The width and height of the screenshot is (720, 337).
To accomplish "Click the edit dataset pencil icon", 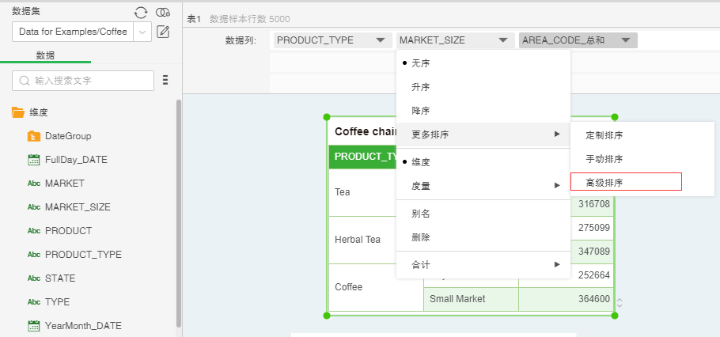I will click(163, 32).
